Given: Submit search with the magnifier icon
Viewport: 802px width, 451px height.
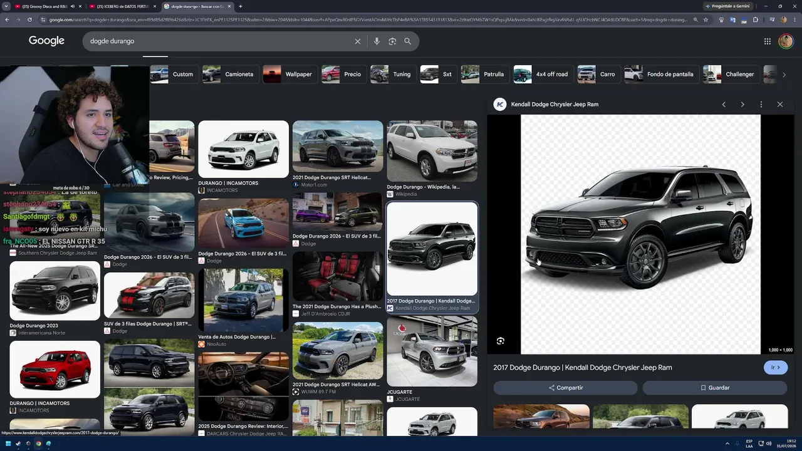Looking at the screenshot, I should pyautogui.click(x=408, y=41).
